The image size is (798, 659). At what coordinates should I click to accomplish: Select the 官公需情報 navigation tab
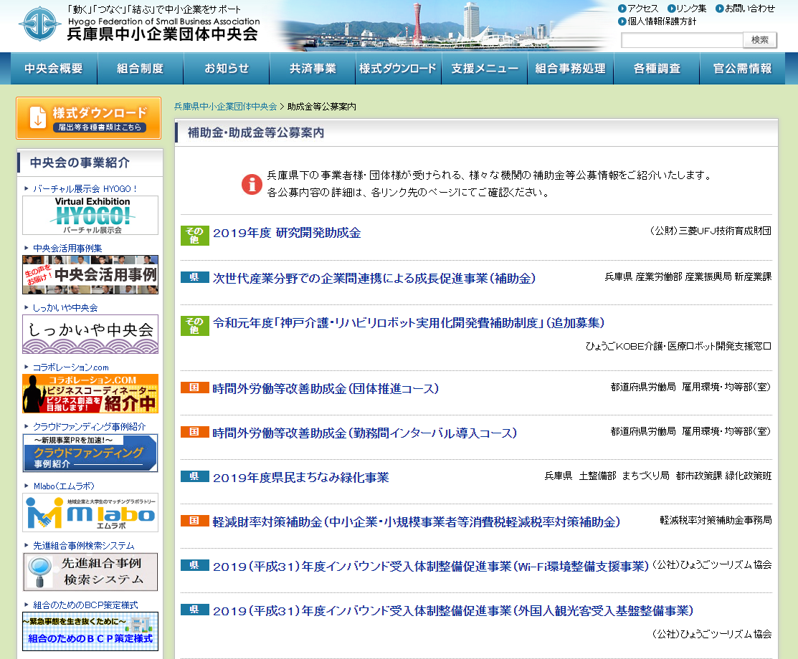point(742,67)
